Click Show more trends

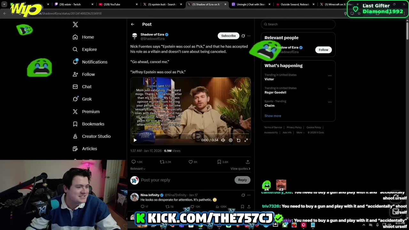tap(273, 116)
